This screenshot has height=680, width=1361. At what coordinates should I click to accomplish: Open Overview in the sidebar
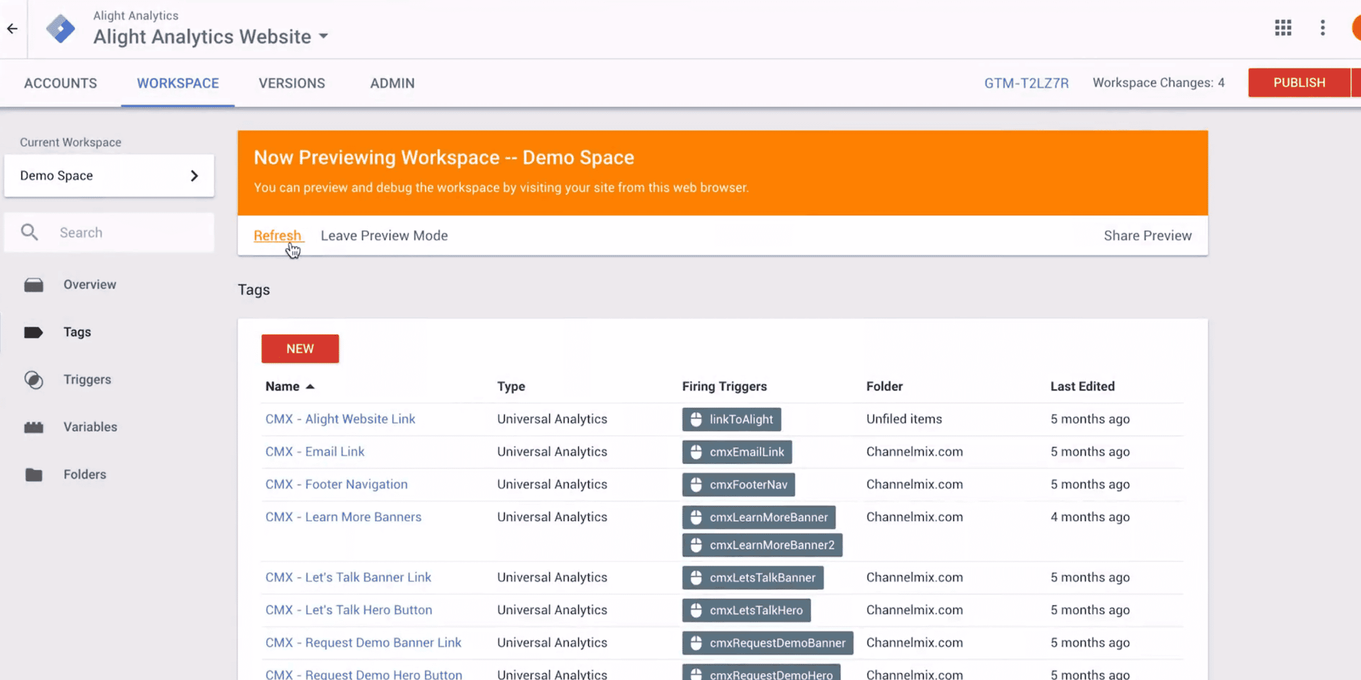click(90, 285)
